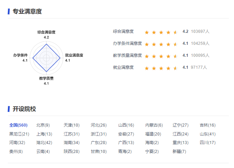Choose 江苏(31) province
This screenshot has height=168, width=234.
[71, 134]
